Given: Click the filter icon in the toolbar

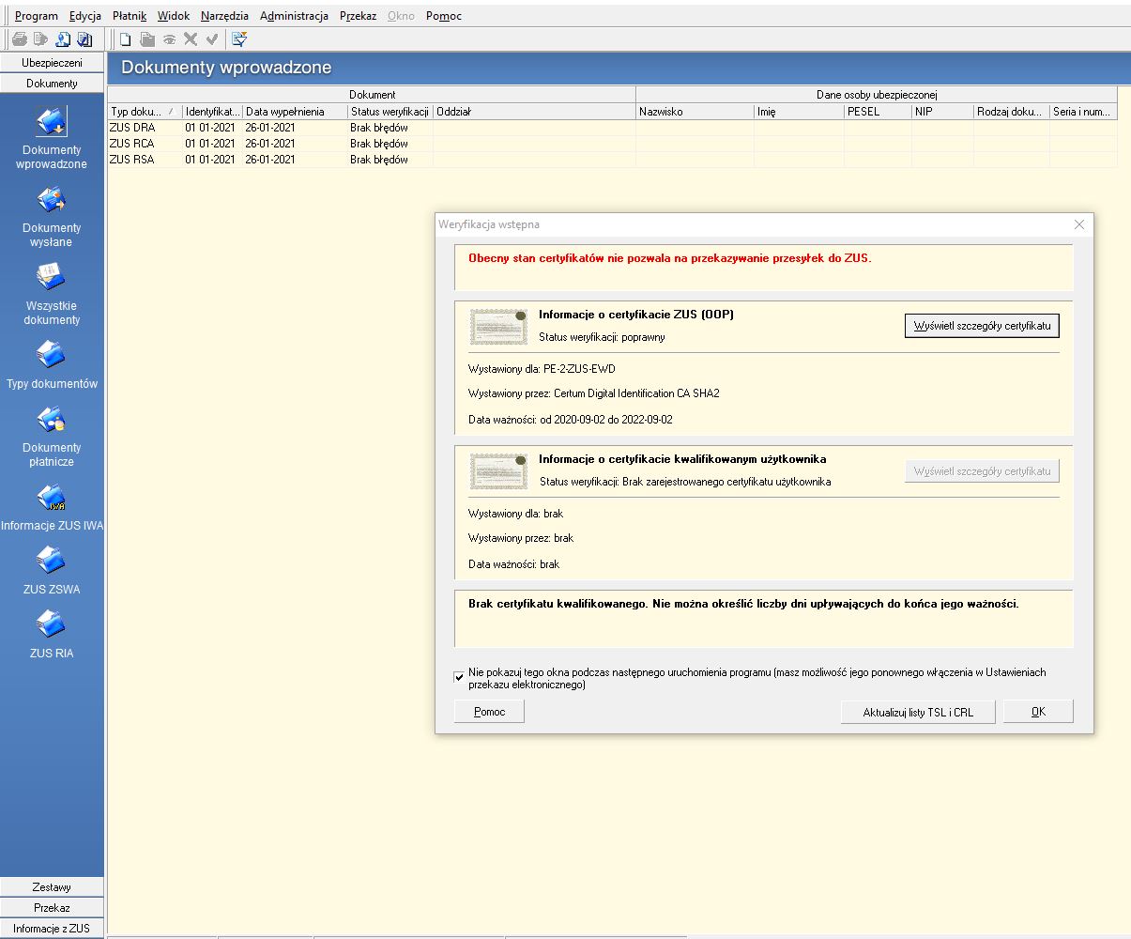Looking at the screenshot, I should 239,39.
